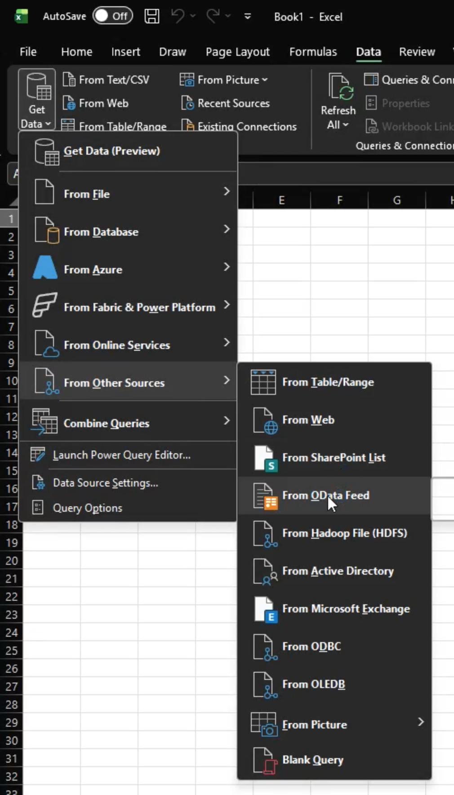Open the From File submenu
Image resolution: width=454 pixels, height=795 pixels.
[128, 194]
